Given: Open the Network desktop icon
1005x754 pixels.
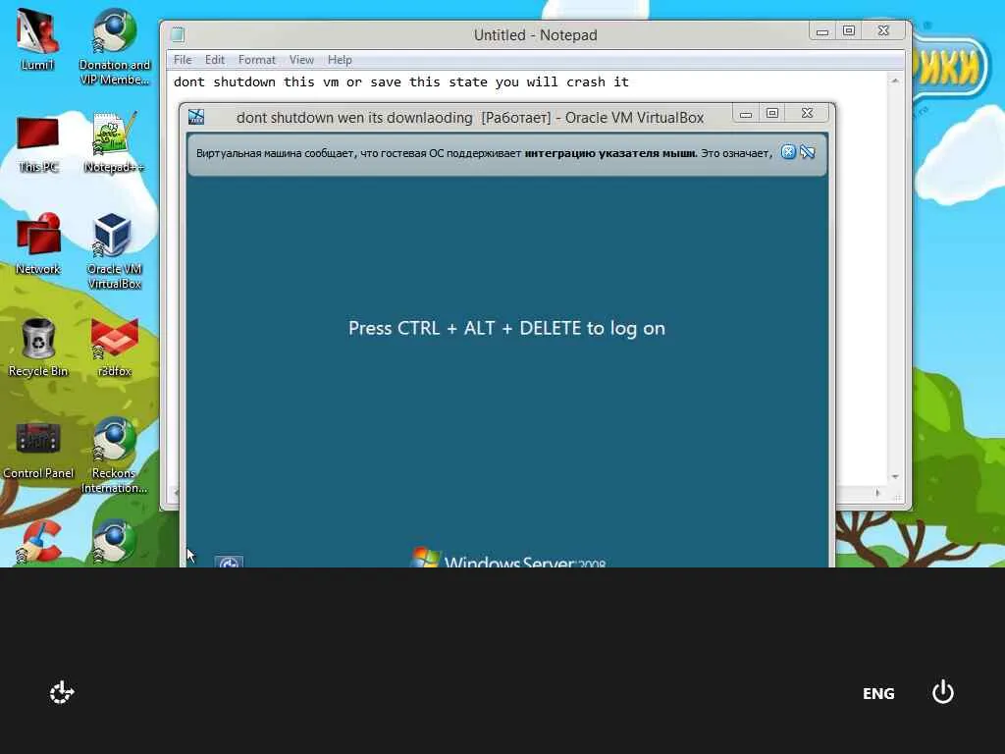Looking at the screenshot, I should click(x=38, y=243).
